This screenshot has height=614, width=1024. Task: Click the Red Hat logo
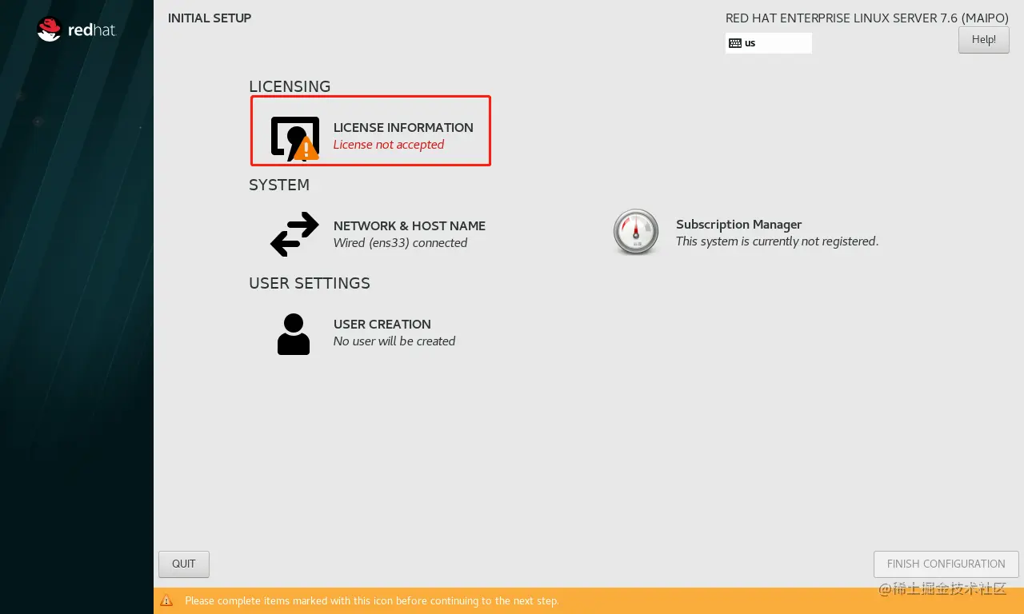77,30
